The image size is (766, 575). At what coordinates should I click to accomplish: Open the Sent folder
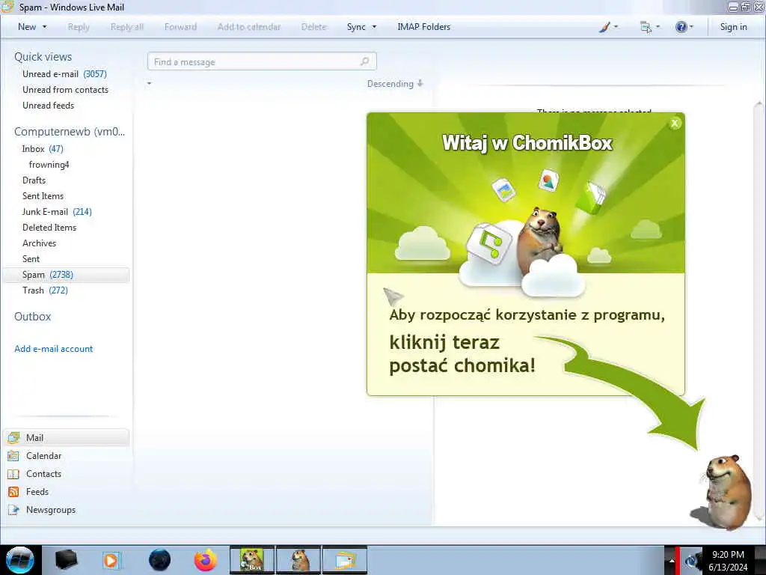(31, 258)
